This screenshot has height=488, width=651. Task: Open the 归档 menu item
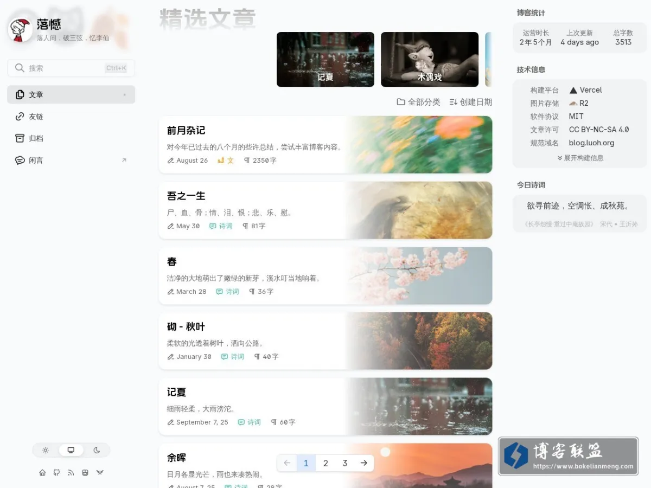[71, 138]
